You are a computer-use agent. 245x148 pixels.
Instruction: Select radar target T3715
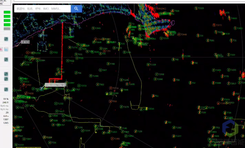pos(79,86)
